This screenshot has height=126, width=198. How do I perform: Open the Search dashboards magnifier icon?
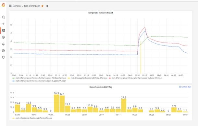pos(4,17)
